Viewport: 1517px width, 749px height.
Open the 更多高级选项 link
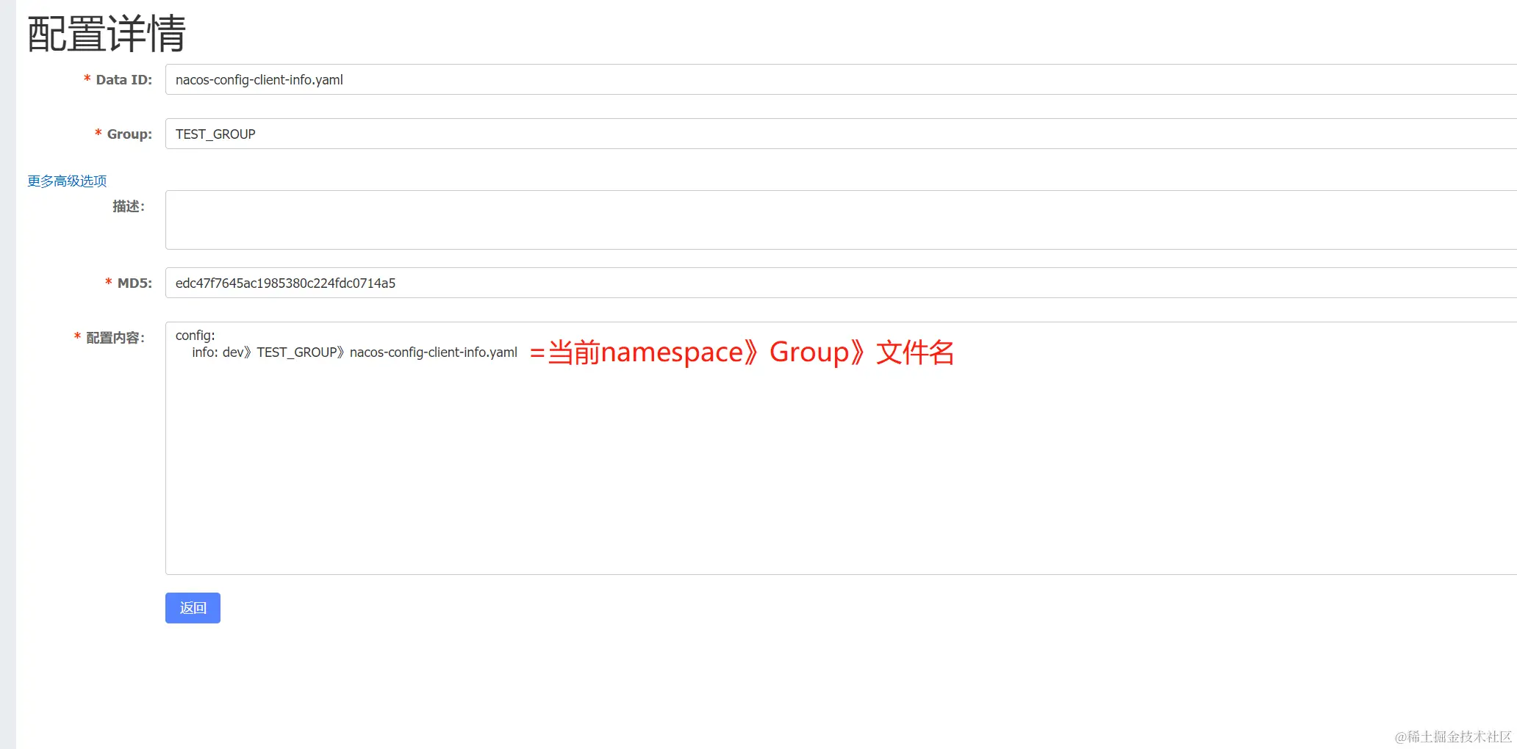[67, 181]
